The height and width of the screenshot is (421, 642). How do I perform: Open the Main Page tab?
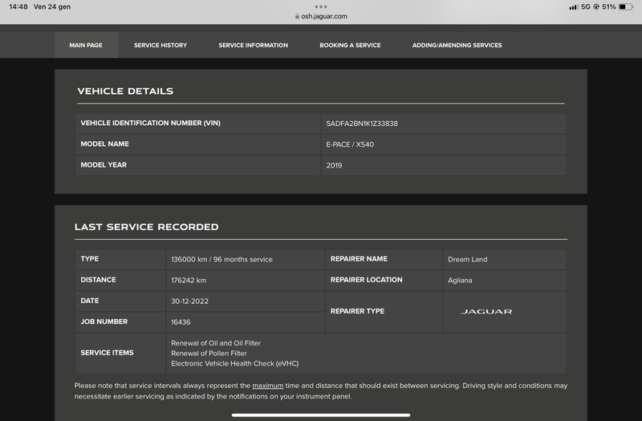(x=86, y=45)
